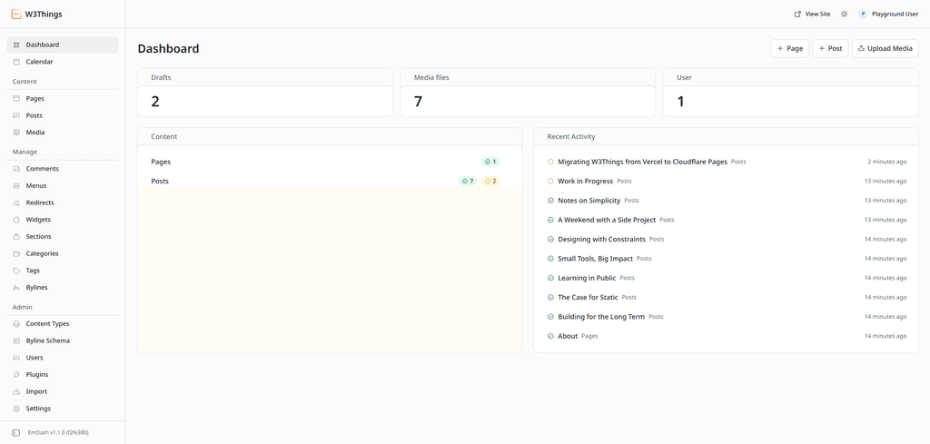The height and width of the screenshot is (444, 930).
Task: Click the Tags icon in sidebar
Action: pos(16,271)
